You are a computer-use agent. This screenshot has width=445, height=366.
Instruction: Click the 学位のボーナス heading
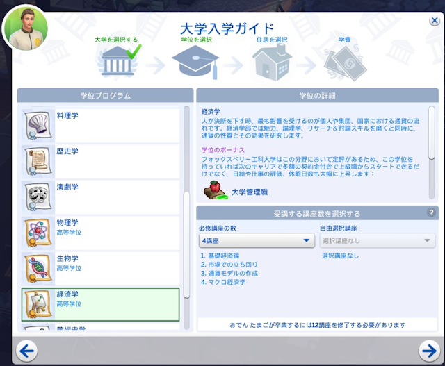coord(223,150)
